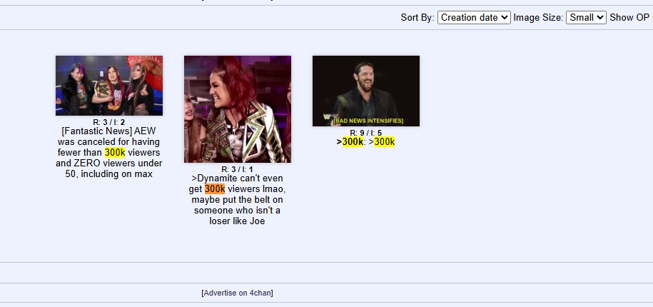Click the Dynamite can't even get teaser text
Image resolution: width=653 pixels, height=307 pixels.
[238, 199]
